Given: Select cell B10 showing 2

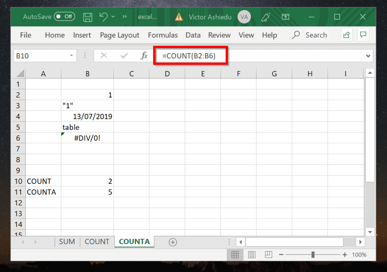Looking at the screenshot, I should (x=87, y=181).
